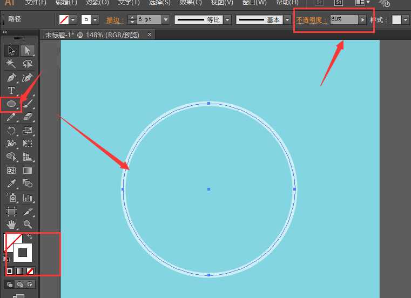Expand the opacity slider arrow
The width and height of the screenshot is (411, 298).
point(362,19)
